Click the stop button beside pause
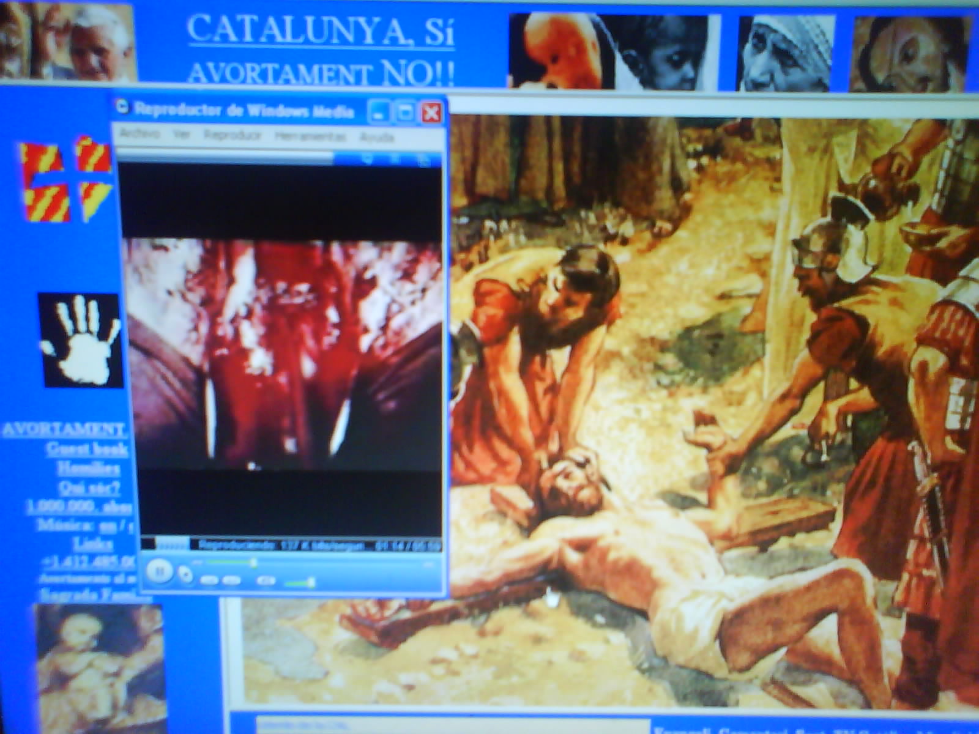The width and height of the screenshot is (979, 734). [185, 574]
